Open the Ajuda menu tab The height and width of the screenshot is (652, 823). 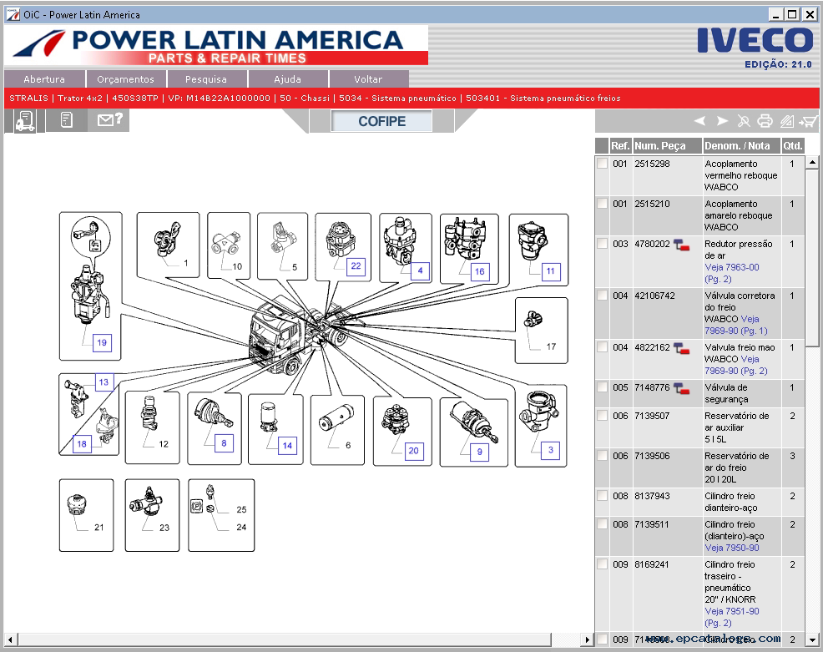pyautogui.click(x=288, y=79)
